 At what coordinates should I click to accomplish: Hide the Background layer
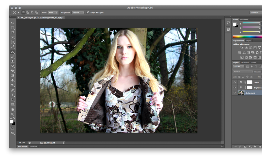coord(234,93)
